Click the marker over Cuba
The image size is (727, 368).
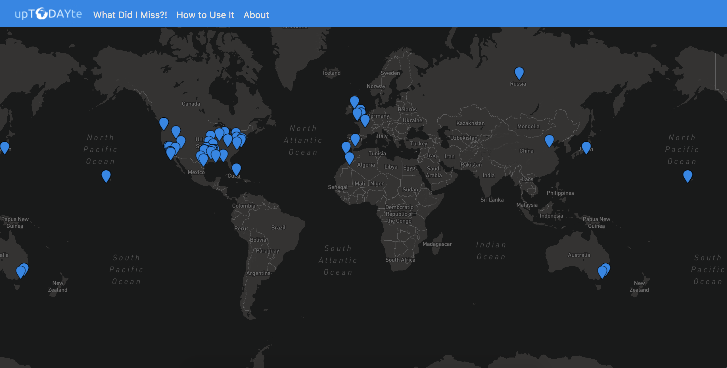[x=236, y=168]
